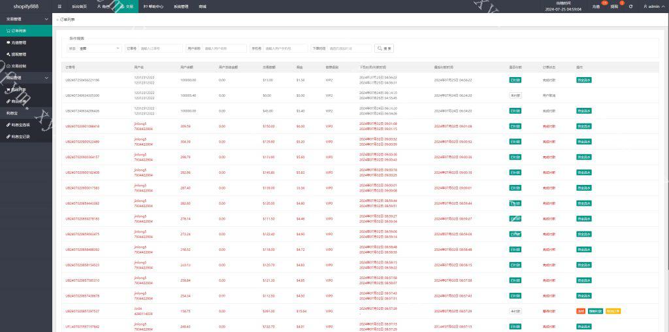Focus the 手机号 search input
669x332 pixels.
[286, 48]
